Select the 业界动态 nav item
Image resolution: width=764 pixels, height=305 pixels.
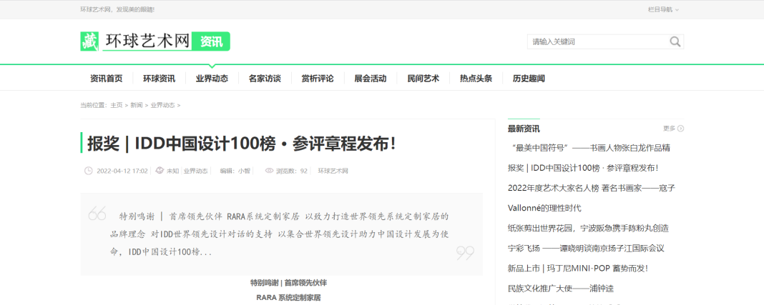pyautogui.click(x=212, y=79)
